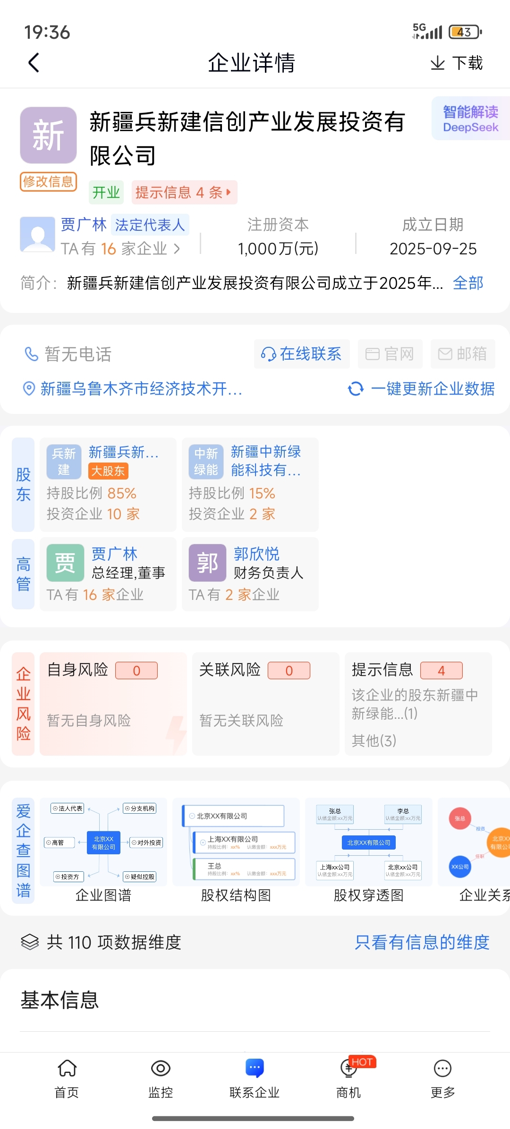
Task: Click 修改信息 edit info button
Action: pyautogui.click(x=48, y=182)
